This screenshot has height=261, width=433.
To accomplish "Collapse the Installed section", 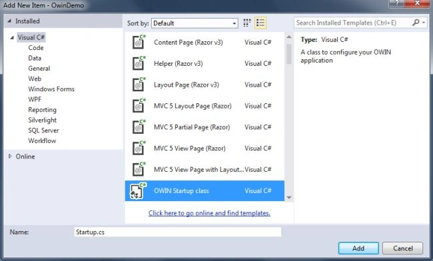I will [9, 21].
